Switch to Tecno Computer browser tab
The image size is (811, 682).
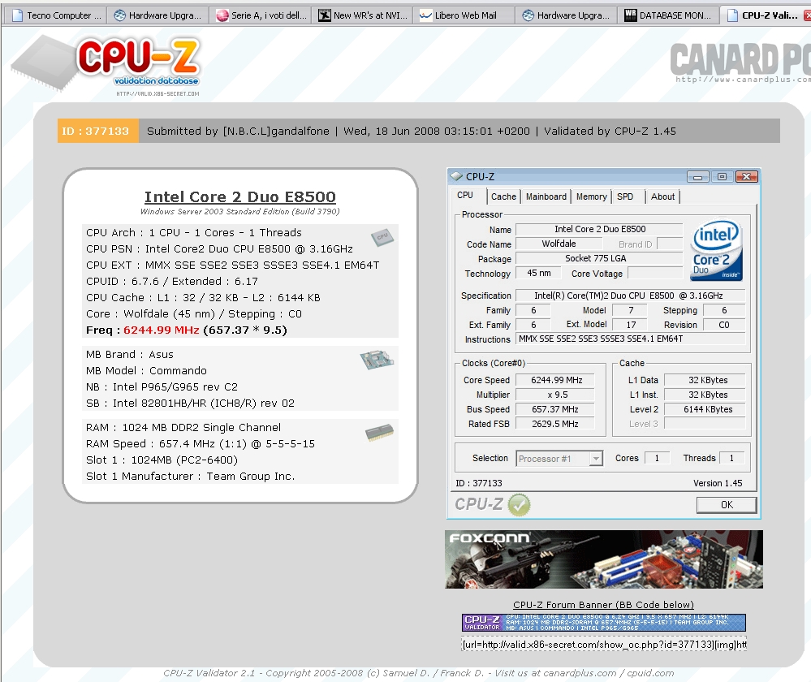(x=56, y=15)
